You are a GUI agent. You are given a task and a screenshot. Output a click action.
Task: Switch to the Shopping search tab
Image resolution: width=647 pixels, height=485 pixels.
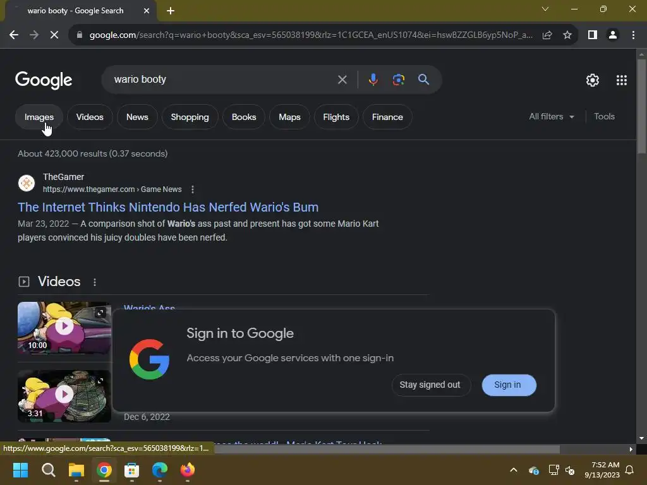pos(190,117)
